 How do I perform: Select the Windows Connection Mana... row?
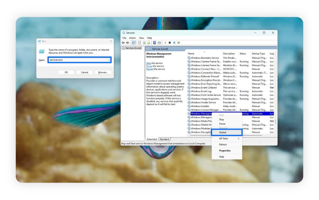(231, 73)
